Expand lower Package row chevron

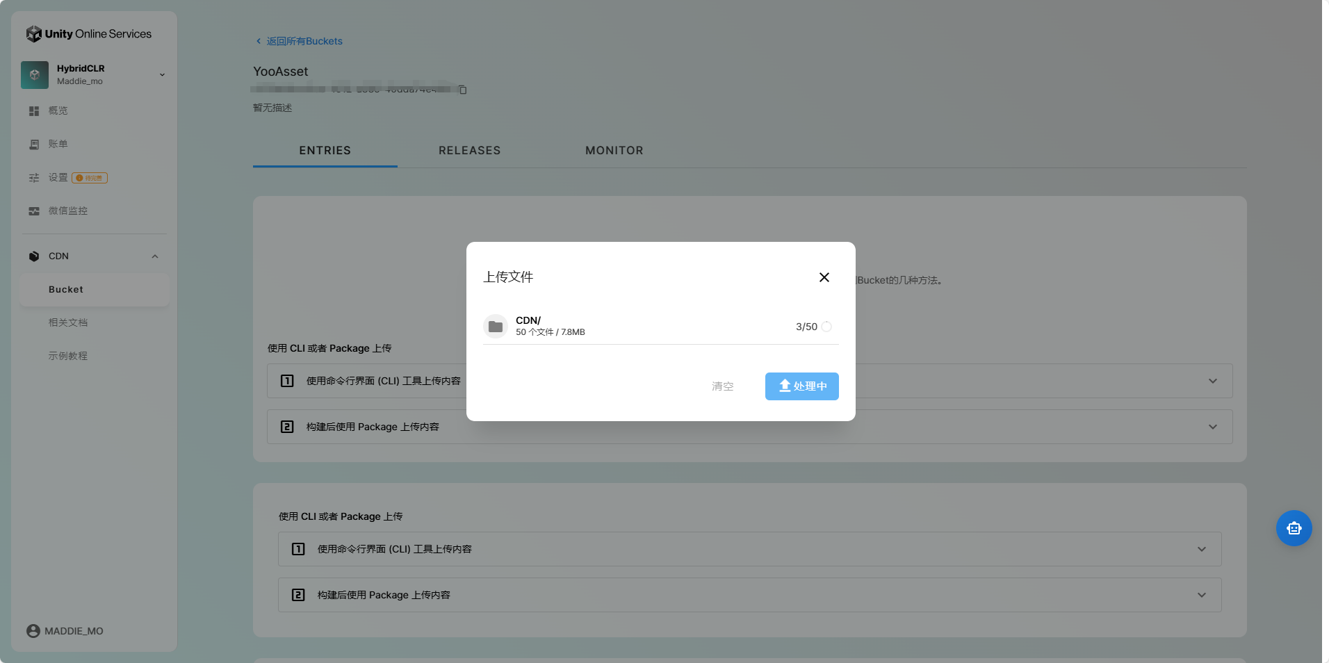1202,595
